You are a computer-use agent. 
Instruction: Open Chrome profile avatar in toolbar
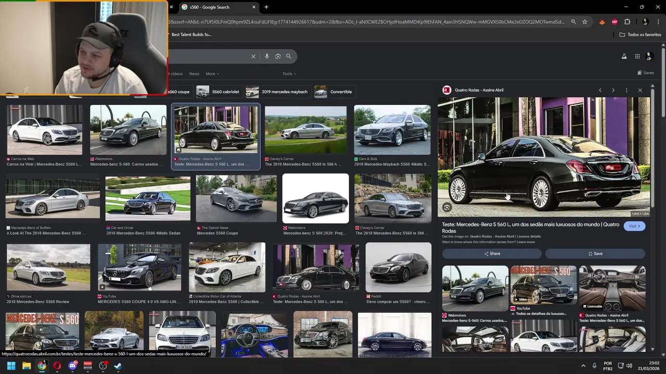click(x=645, y=22)
